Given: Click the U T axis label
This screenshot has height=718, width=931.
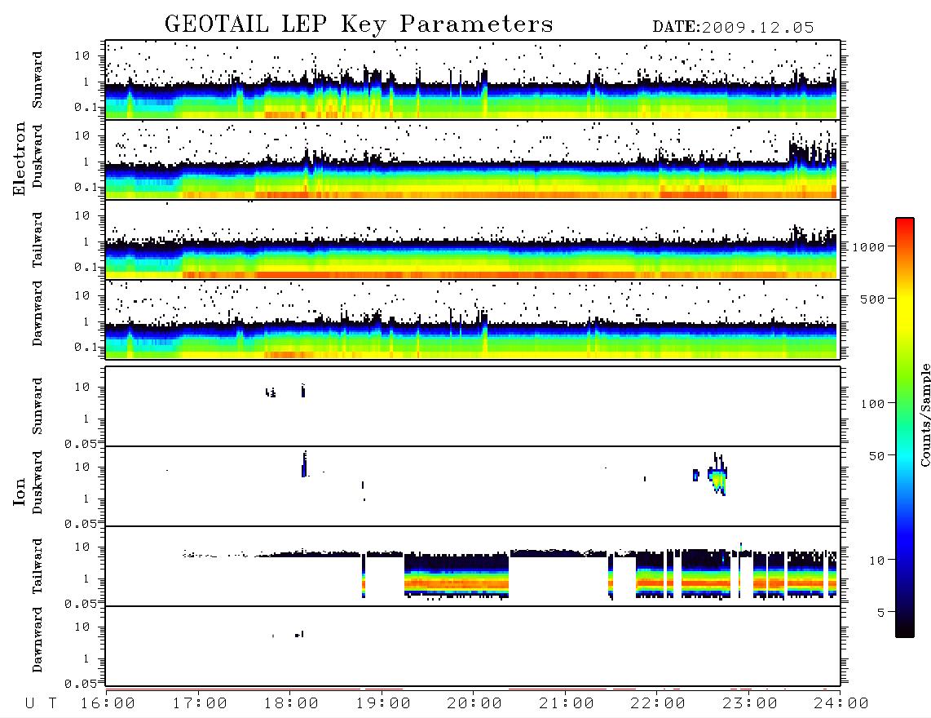Looking at the screenshot, I should point(41,704).
